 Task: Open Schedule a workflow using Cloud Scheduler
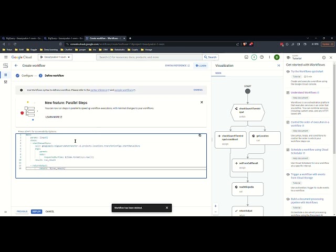pyautogui.click(x=309, y=151)
